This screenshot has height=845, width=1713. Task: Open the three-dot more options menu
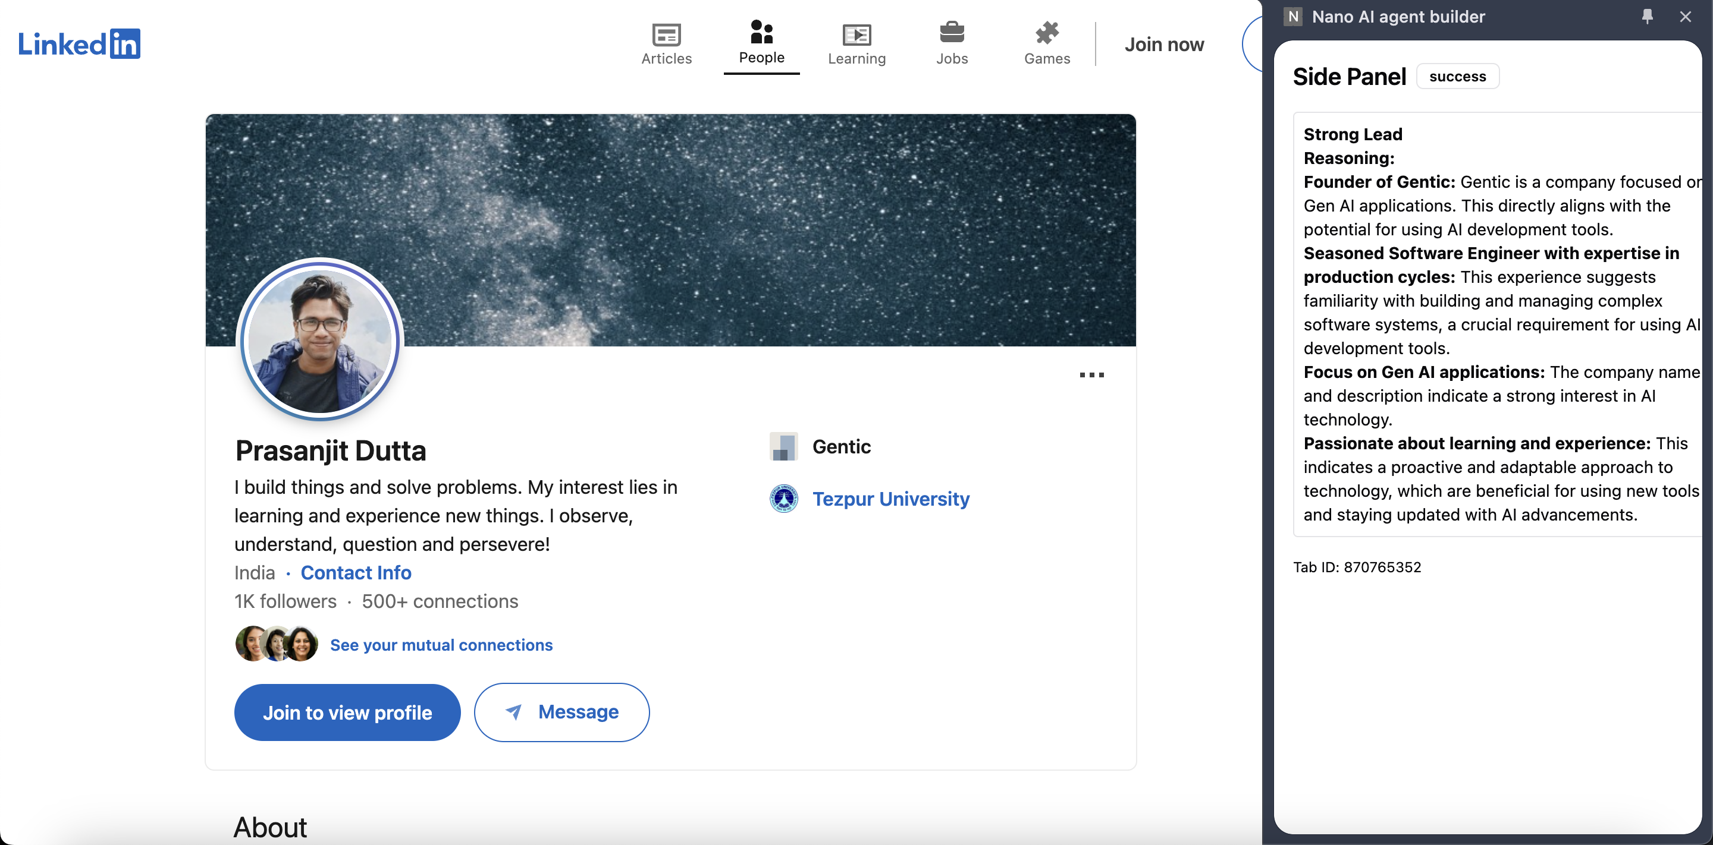(1091, 376)
